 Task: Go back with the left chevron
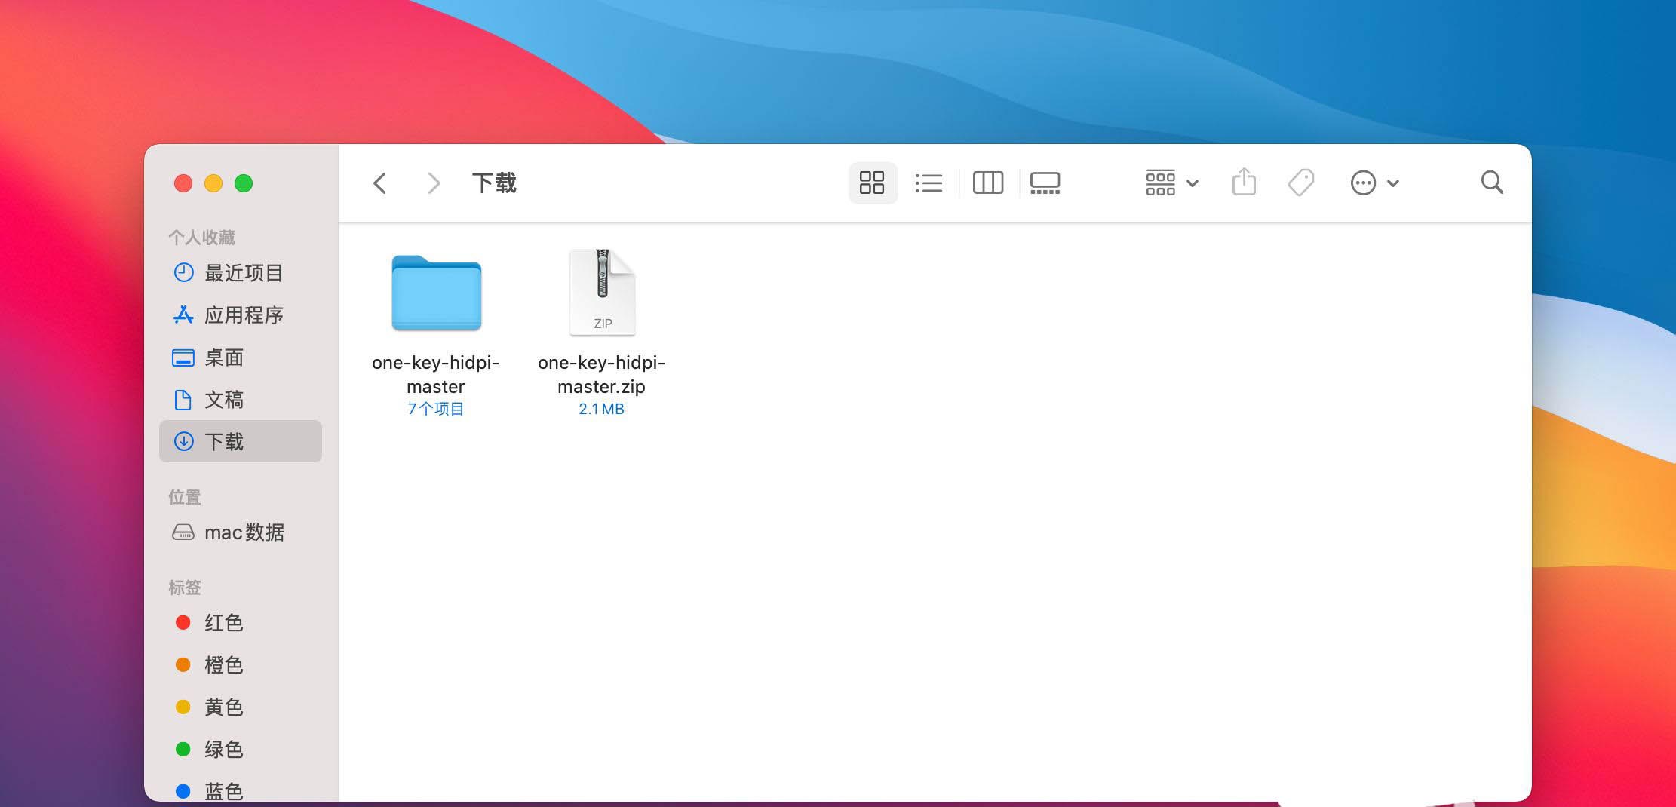tap(380, 183)
